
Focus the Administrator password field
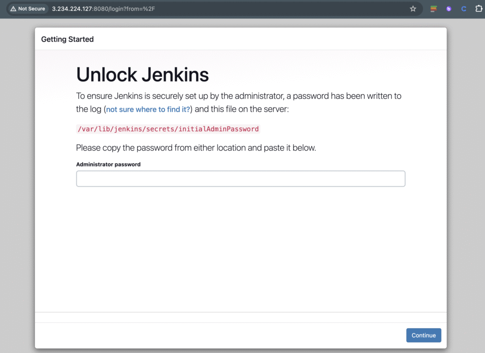pos(241,179)
